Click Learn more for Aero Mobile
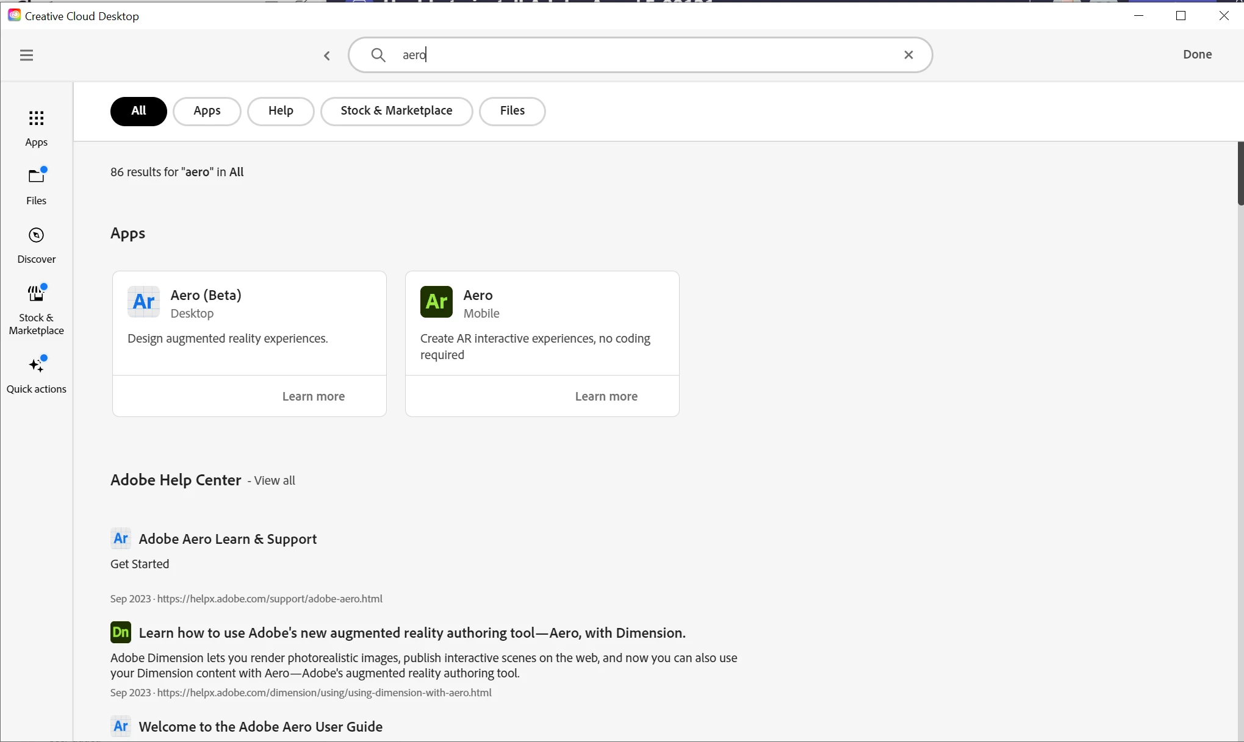Image resolution: width=1244 pixels, height=742 pixels. point(606,396)
